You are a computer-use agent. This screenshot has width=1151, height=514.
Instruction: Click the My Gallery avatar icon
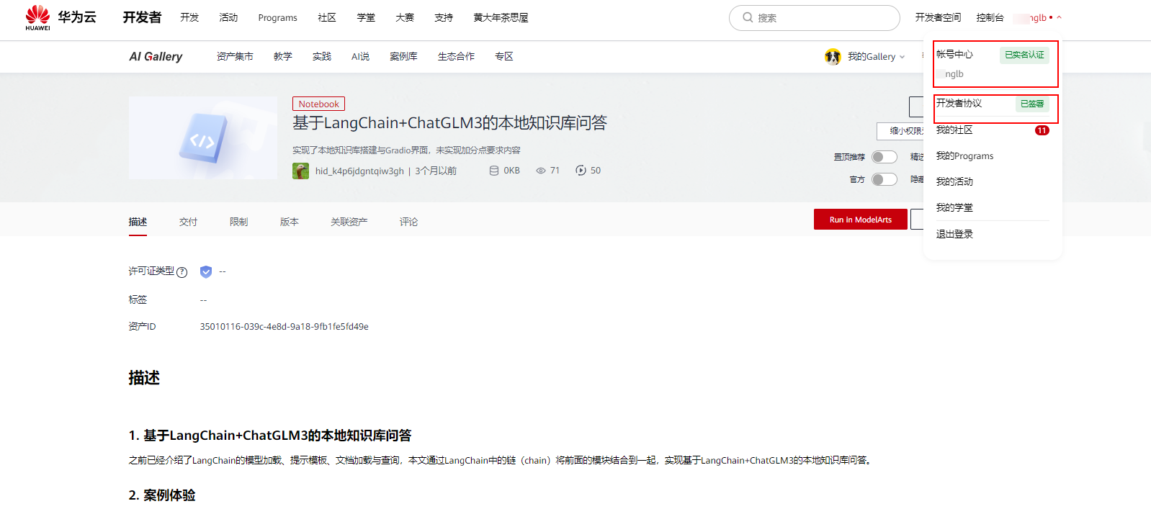pos(833,56)
